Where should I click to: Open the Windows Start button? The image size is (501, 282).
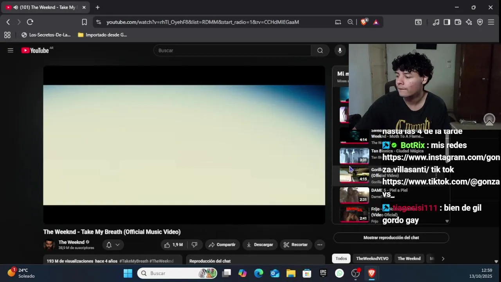(128, 273)
